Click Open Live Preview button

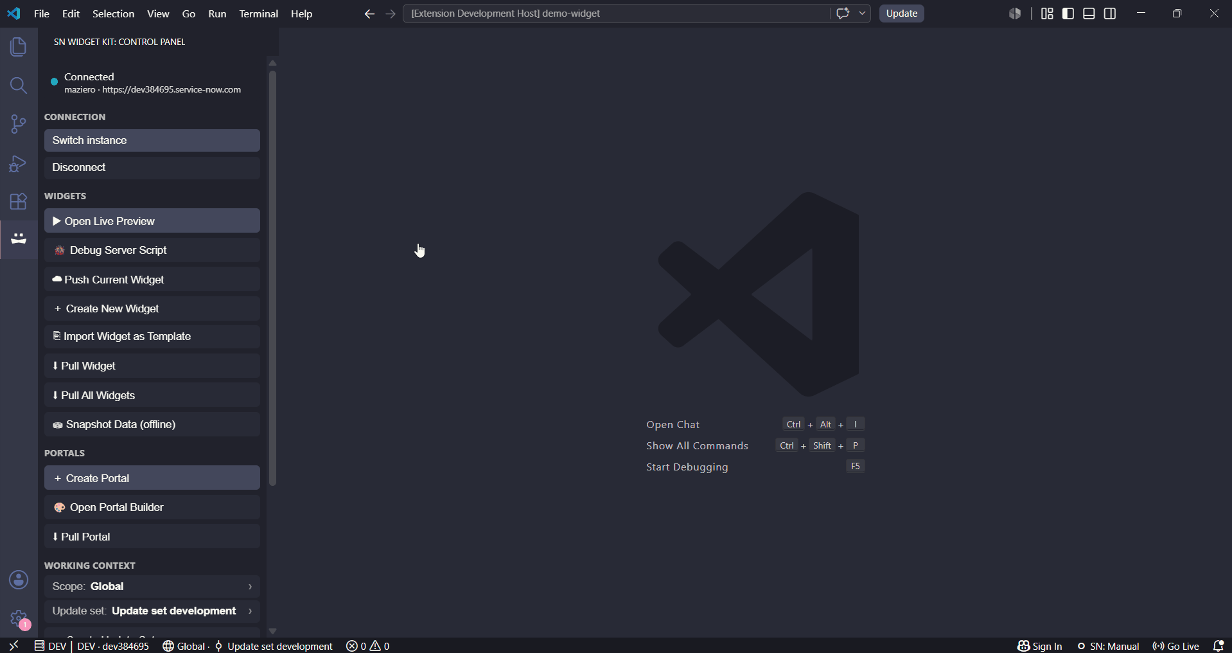[x=152, y=221]
